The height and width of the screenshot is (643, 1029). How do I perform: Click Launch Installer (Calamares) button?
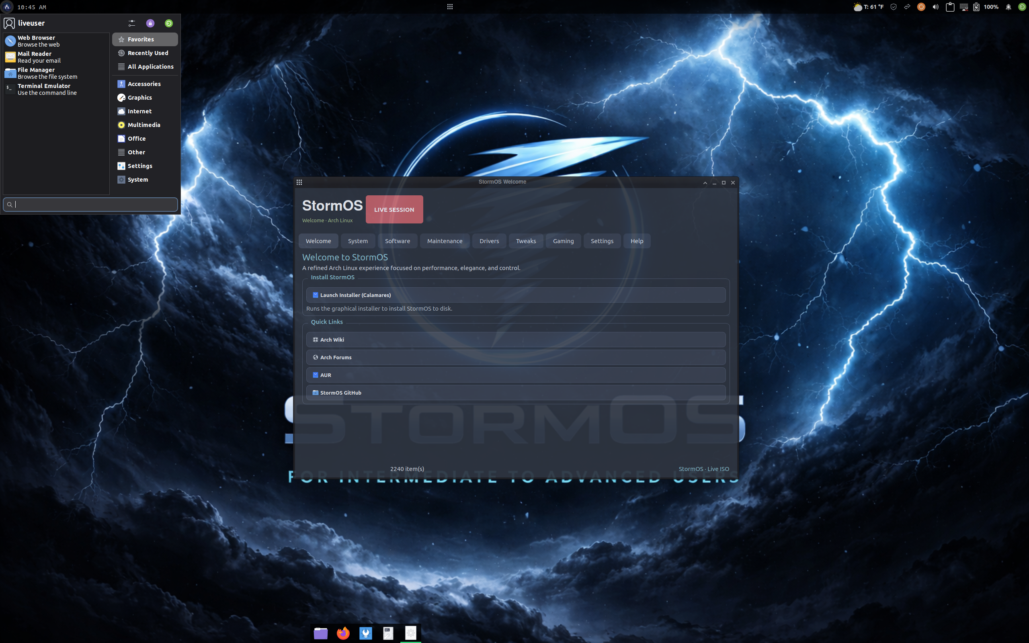click(515, 295)
